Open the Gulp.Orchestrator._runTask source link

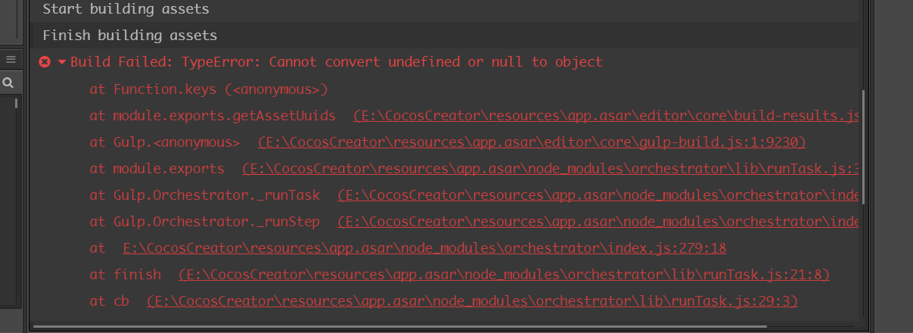(598, 195)
